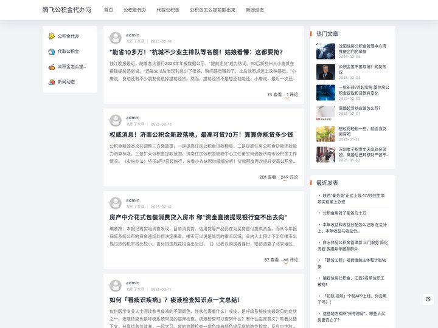This screenshot has height=328, width=438.
Task: Open thumbnail of 离婚起诉状应该怎么写 article
Action: tap(325, 113)
